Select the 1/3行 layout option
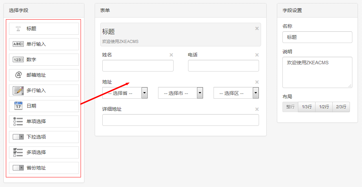The width and height of the screenshot is (362, 187). pyautogui.click(x=307, y=107)
